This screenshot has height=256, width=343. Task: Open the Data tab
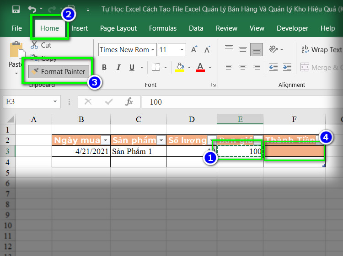[196, 28]
